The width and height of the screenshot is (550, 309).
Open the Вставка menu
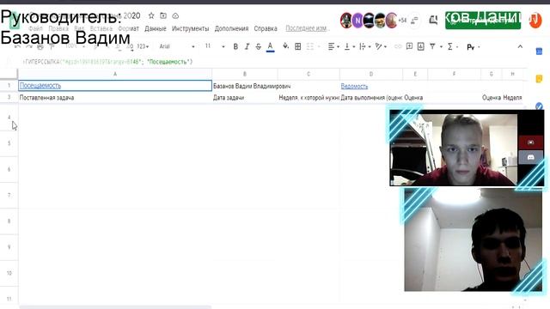101,28
